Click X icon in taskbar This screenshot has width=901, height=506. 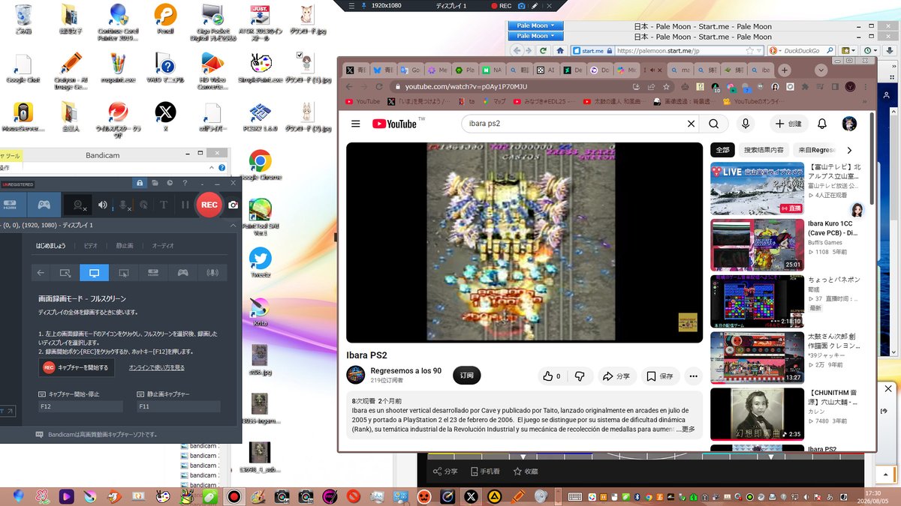click(x=471, y=496)
